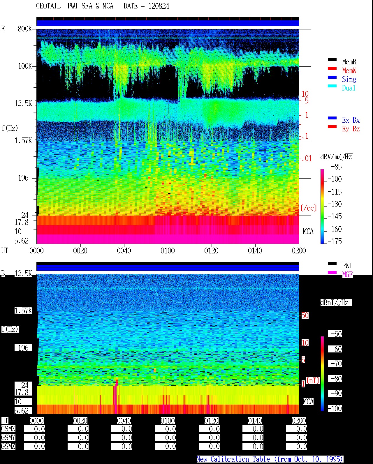Click the [/cc] density unit label
373x464 pixels.
(309, 208)
